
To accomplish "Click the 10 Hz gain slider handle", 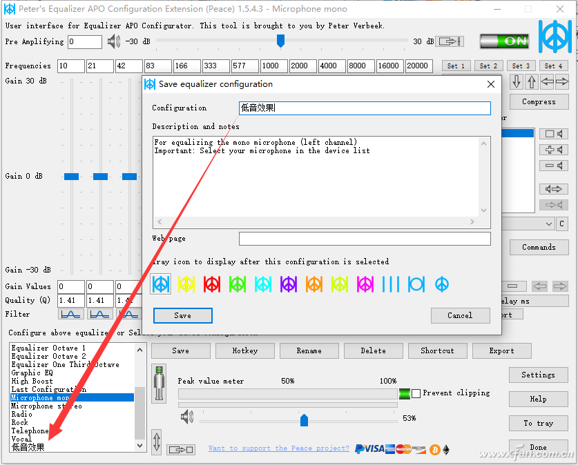I will tap(72, 177).
